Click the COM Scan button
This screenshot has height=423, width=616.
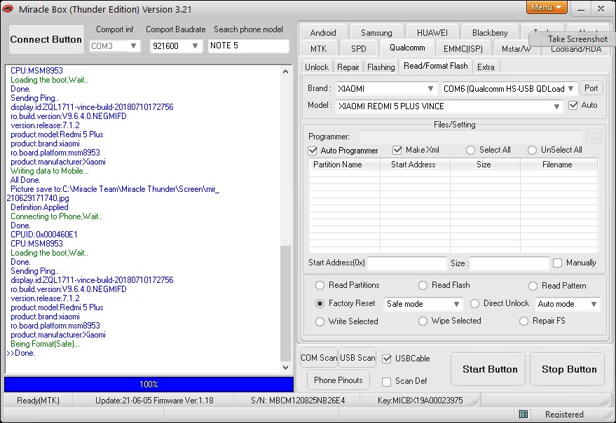(x=319, y=358)
